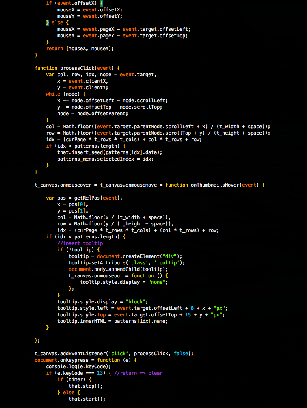
Task: Click 'x -= node.offsetLeft - node.scrollLeft;'
Action: (x=112, y=101)
